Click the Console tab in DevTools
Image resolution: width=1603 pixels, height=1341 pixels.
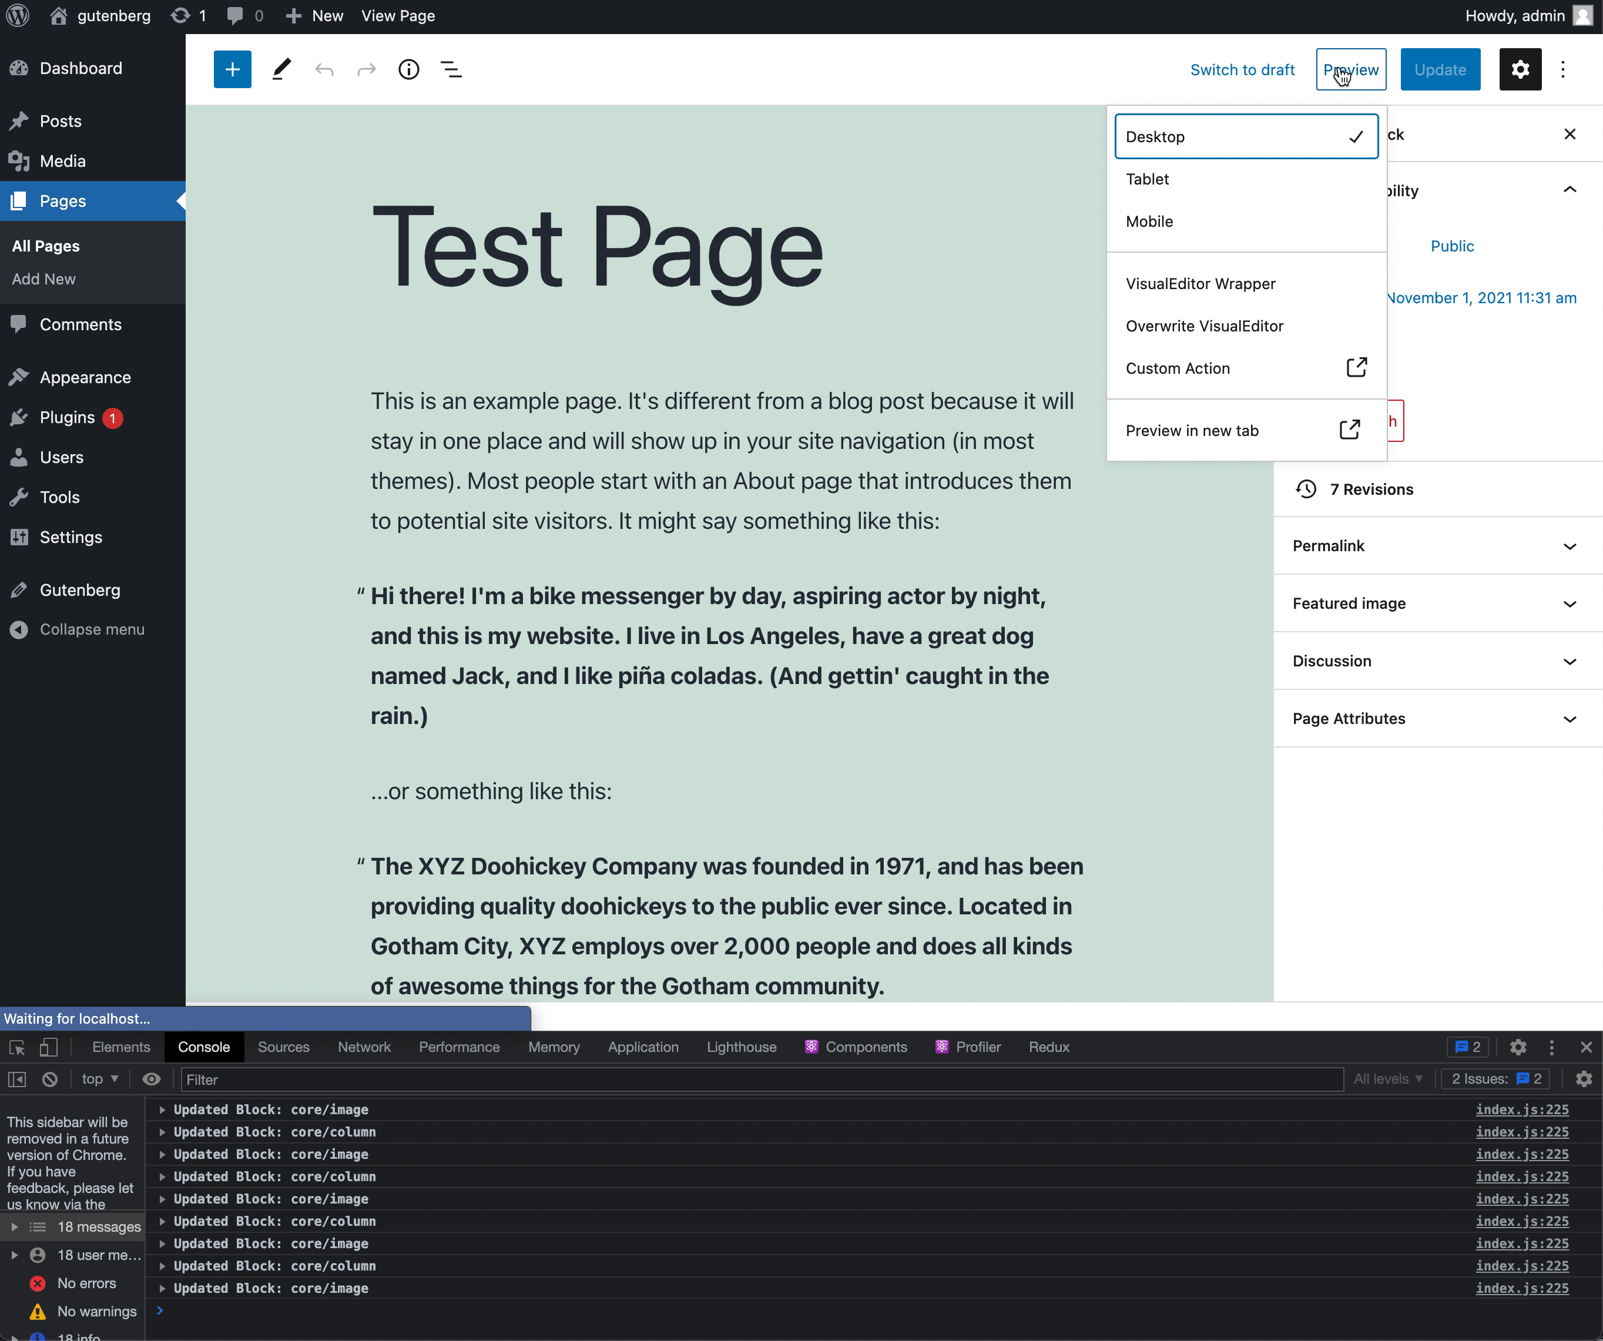click(204, 1045)
